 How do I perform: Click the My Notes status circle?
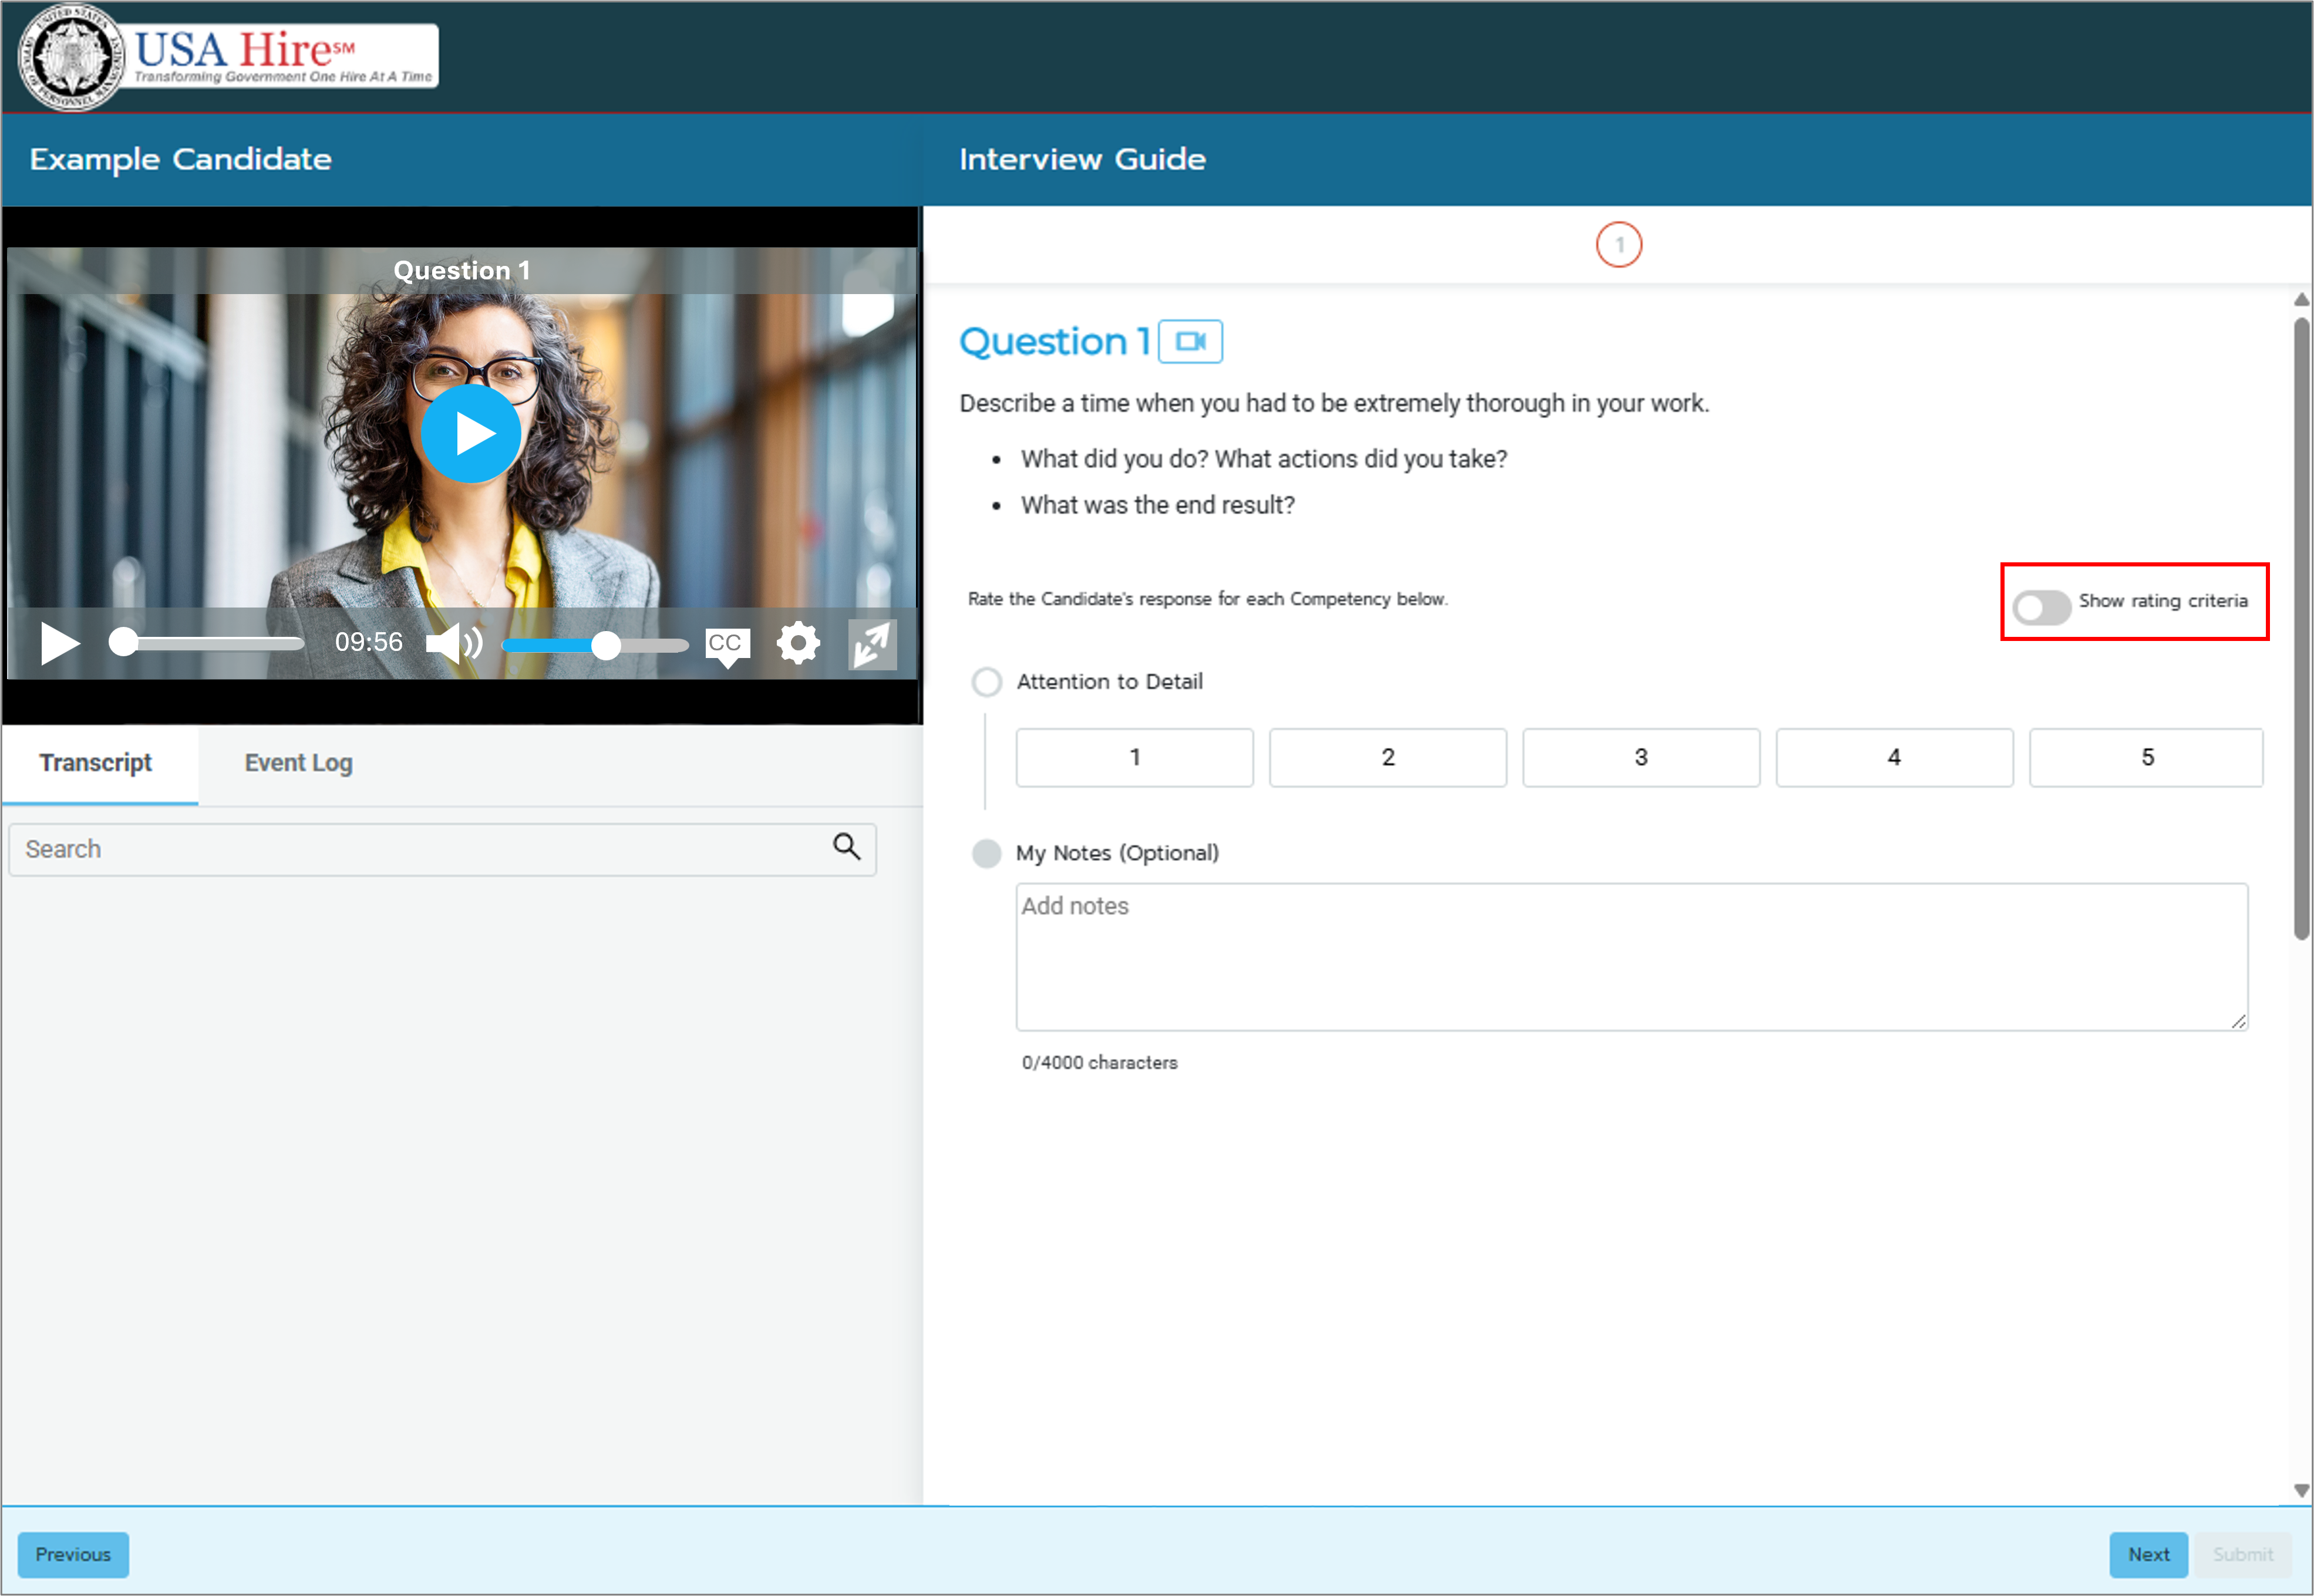coord(986,853)
